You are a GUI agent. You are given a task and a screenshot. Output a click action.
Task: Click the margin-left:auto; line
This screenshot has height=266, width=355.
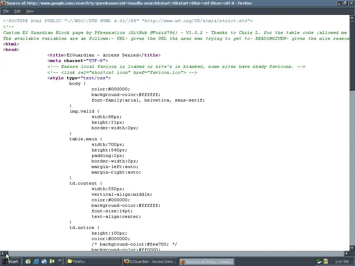click(115, 167)
